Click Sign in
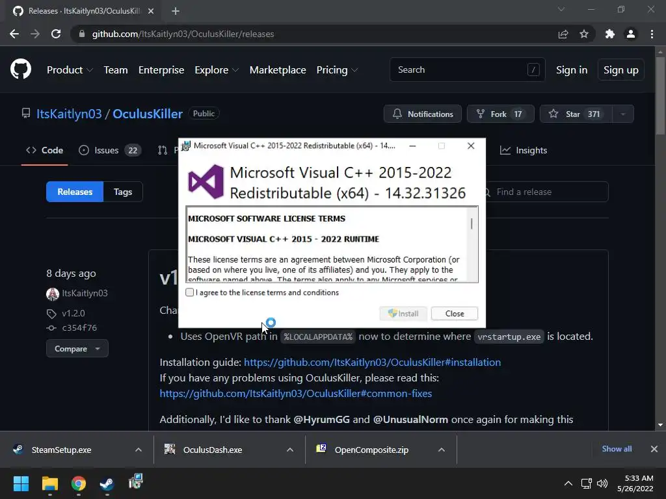 pos(572,70)
